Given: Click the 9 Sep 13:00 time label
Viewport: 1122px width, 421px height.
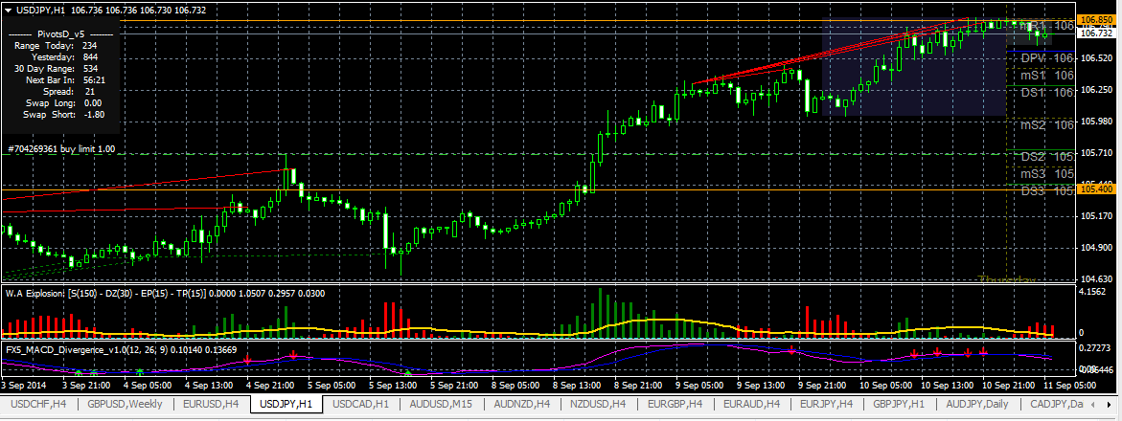Looking at the screenshot, I should 761,385.
